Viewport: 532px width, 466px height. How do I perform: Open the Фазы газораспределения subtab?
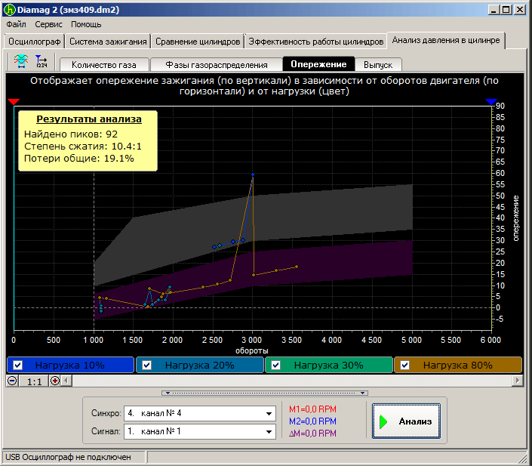click(216, 64)
